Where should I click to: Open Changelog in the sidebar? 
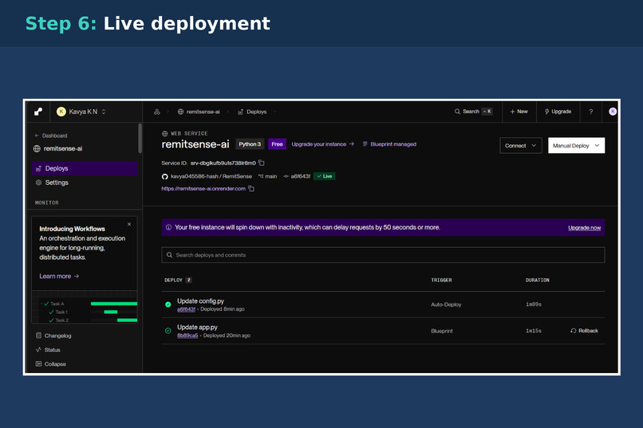pos(53,336)
